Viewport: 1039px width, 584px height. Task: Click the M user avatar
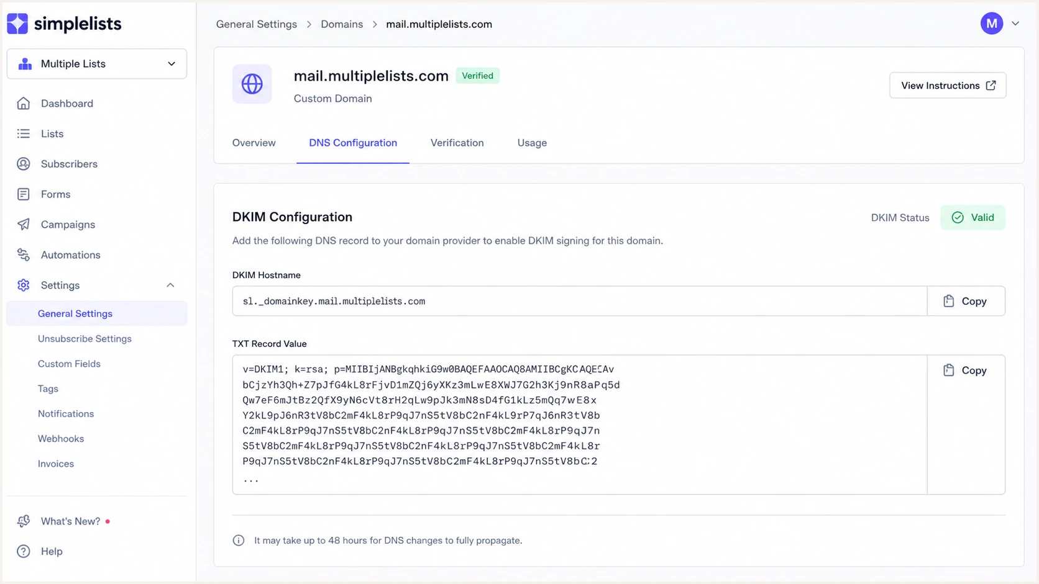coord(992,24)
